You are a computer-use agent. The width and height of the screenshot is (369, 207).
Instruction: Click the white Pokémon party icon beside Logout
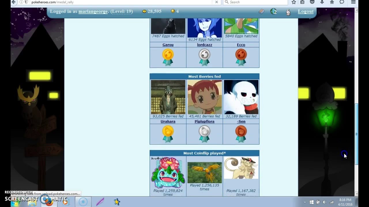click(x=288, y=12)
